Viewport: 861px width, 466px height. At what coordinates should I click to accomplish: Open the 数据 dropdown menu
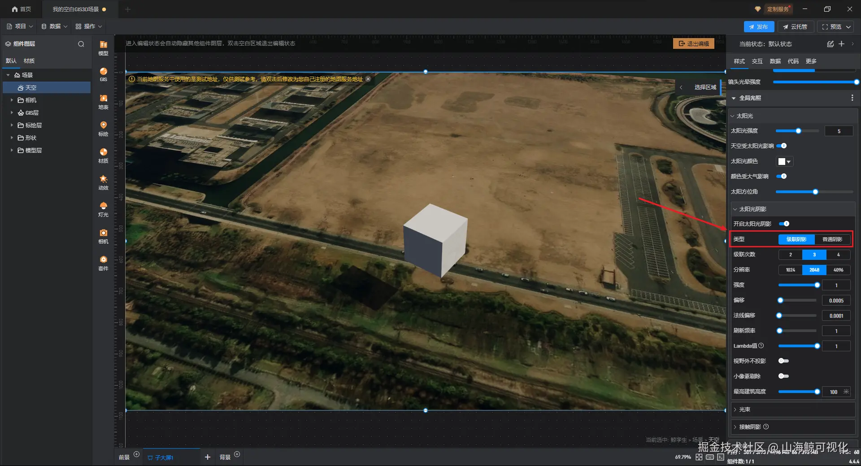[x=55, y=26]
